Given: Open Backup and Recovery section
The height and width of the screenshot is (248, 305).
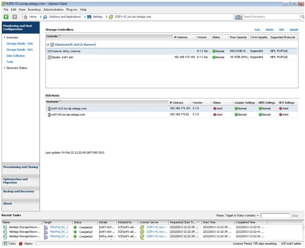Looking at the screenshot, I should (21, 193).
